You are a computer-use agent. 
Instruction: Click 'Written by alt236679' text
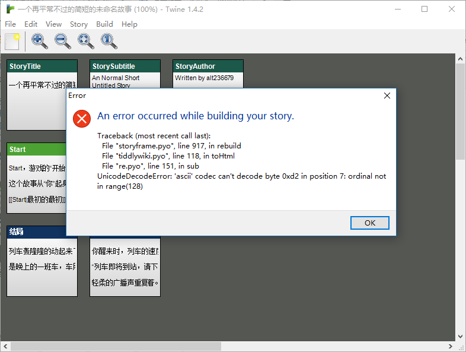(204, 78)
